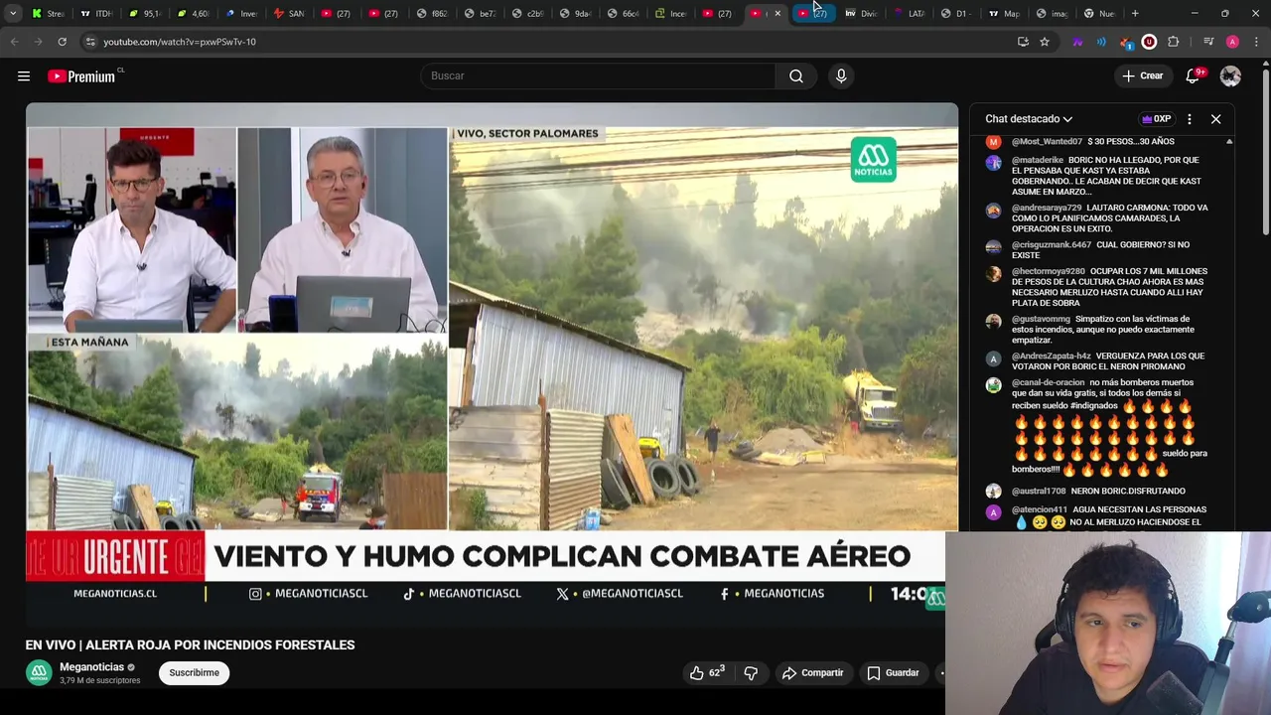Switch to the Divis tab

coord(861,14)
